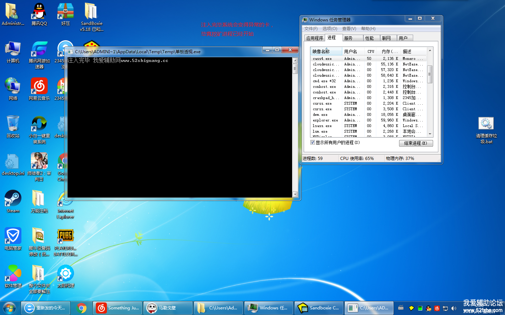Open Something Ju... NetEase music taskbar button
The width and height of the screenshot is (505, 315).
pos(118,308)
